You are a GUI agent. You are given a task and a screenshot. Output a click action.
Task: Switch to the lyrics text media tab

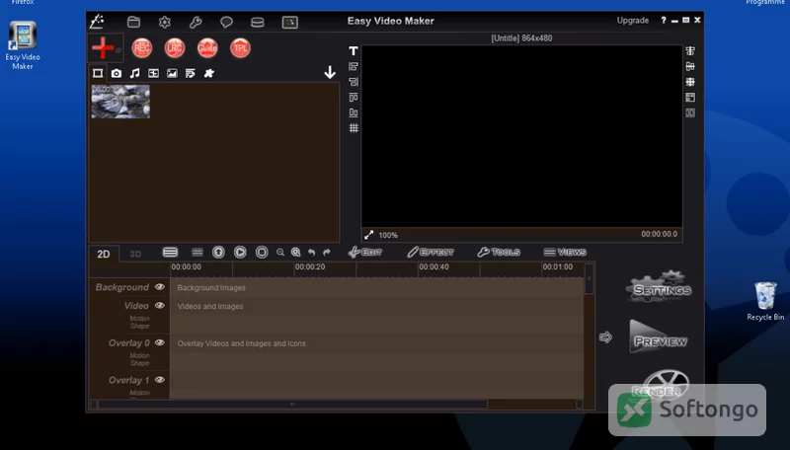(191, 73)
